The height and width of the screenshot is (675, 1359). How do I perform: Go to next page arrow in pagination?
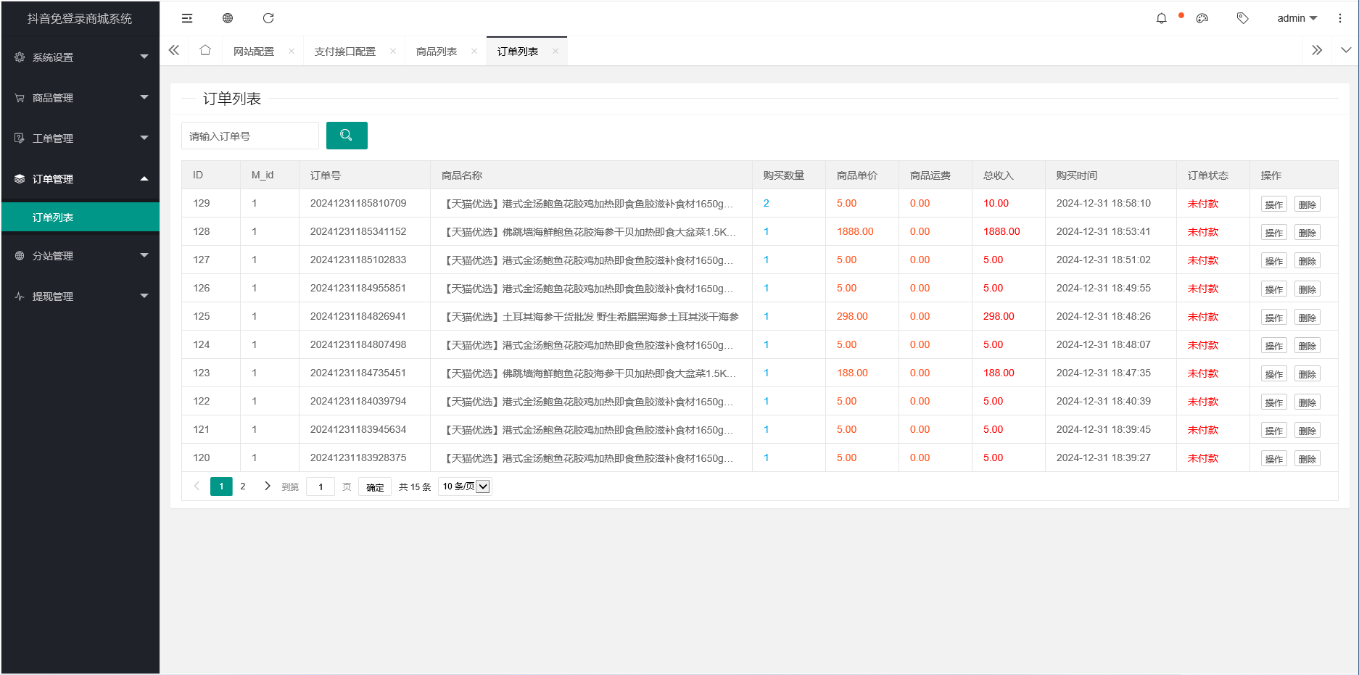click(x=268, y=486)
